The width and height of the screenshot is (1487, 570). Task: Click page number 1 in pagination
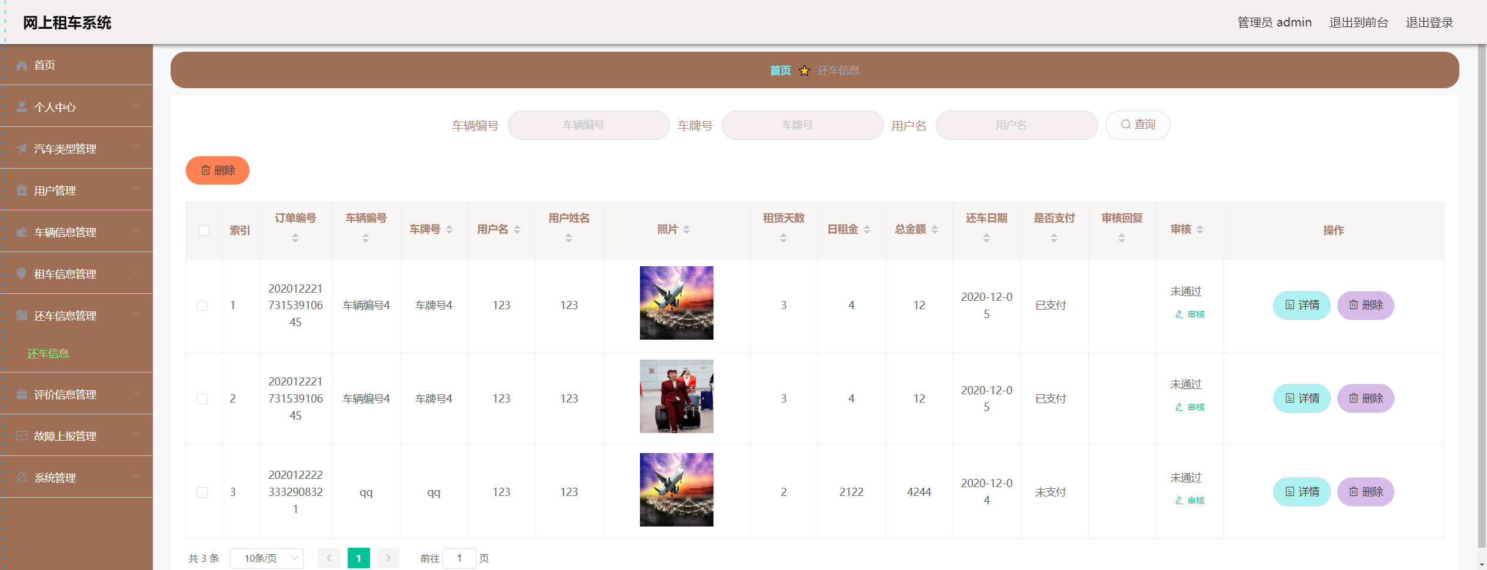[x=358, y=558]
